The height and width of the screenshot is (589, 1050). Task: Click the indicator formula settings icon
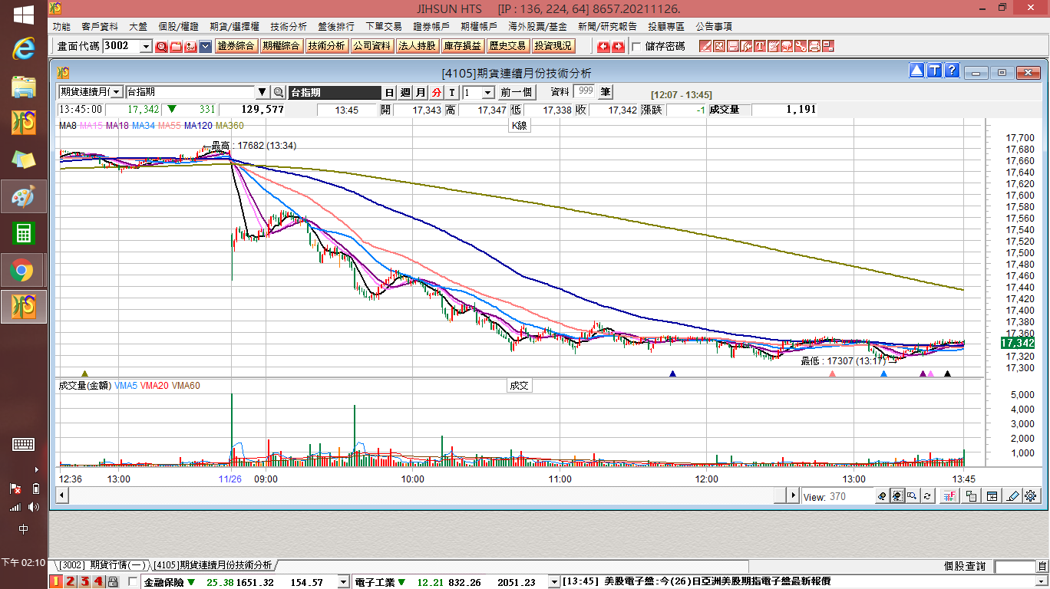tap(949, 496)
